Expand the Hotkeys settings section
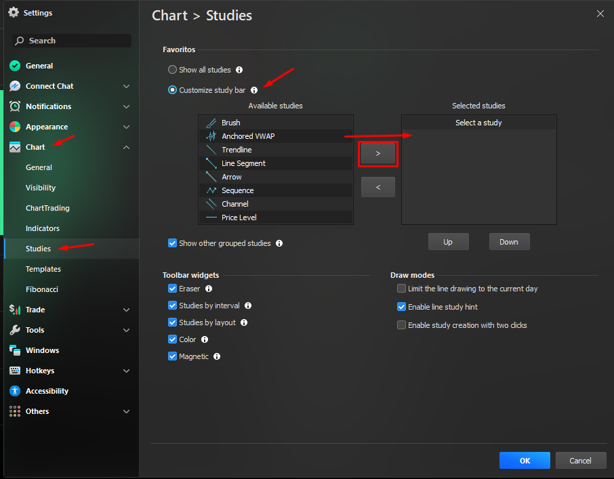 tap(126, 371)
